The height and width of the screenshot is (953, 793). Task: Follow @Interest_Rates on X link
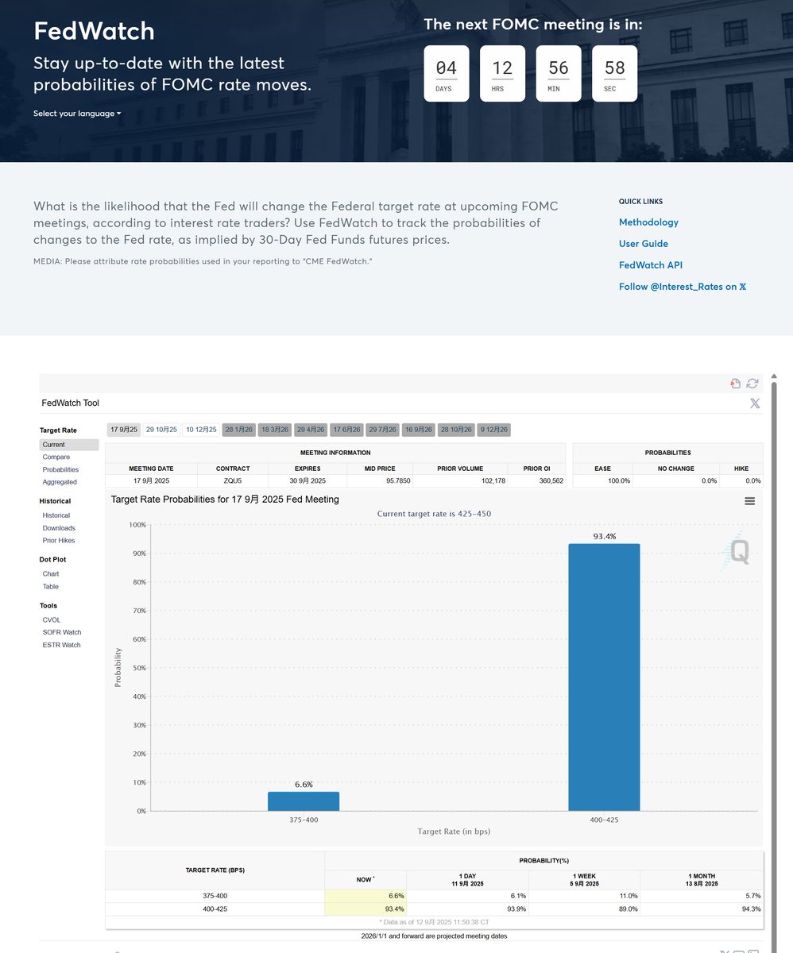point(683,287)
